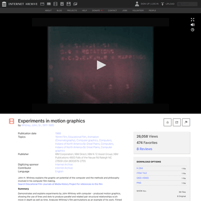Click the 1968 publication date link
Viewport: 201px width, 201px height.
(x=58, y=133)
